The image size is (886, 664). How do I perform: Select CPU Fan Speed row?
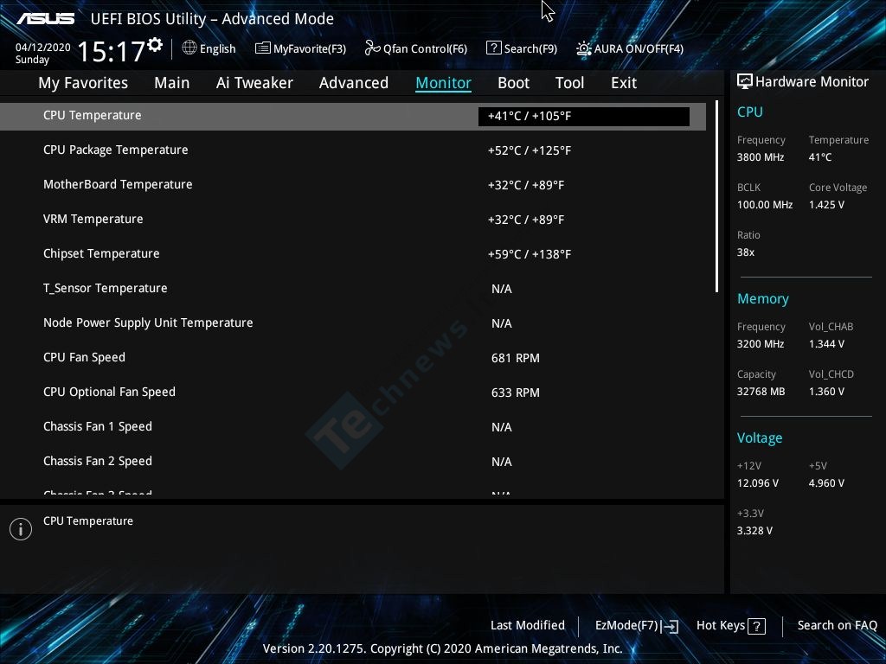(x=353, y=357)
